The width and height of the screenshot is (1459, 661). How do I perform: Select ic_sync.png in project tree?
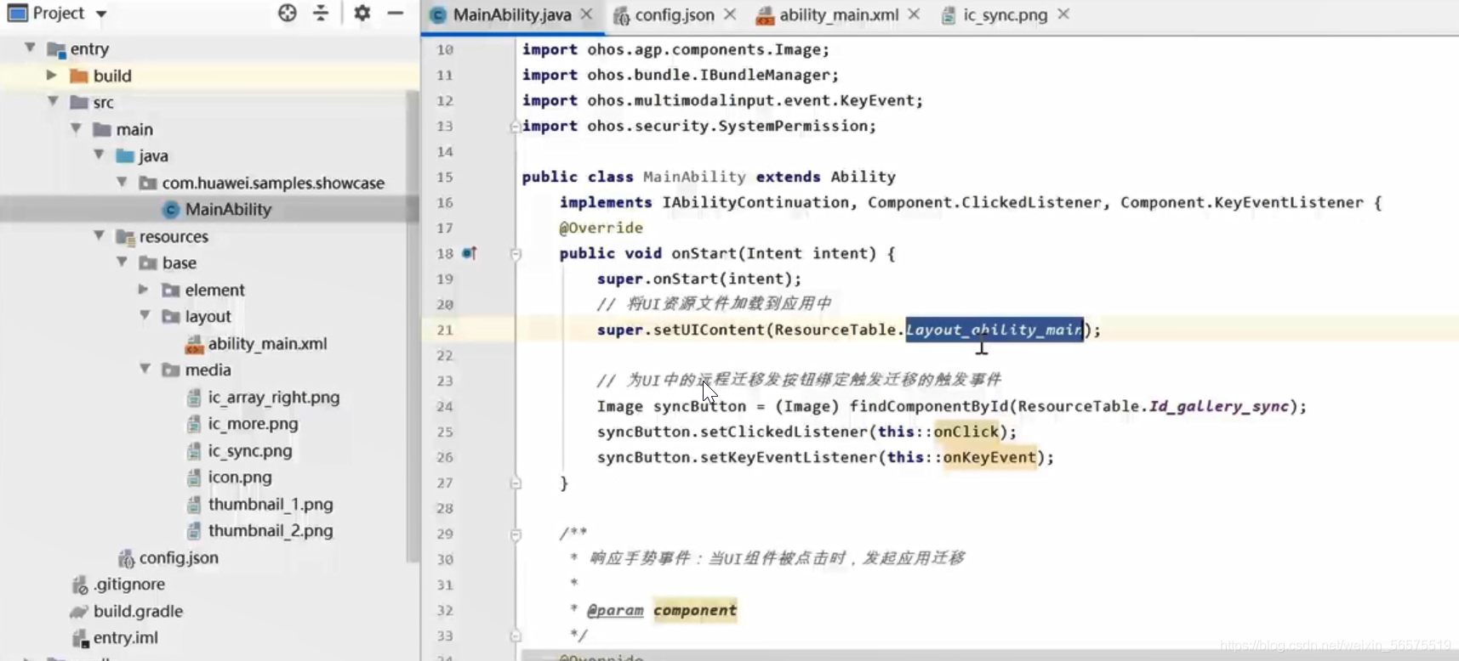[x=250, y=450]
